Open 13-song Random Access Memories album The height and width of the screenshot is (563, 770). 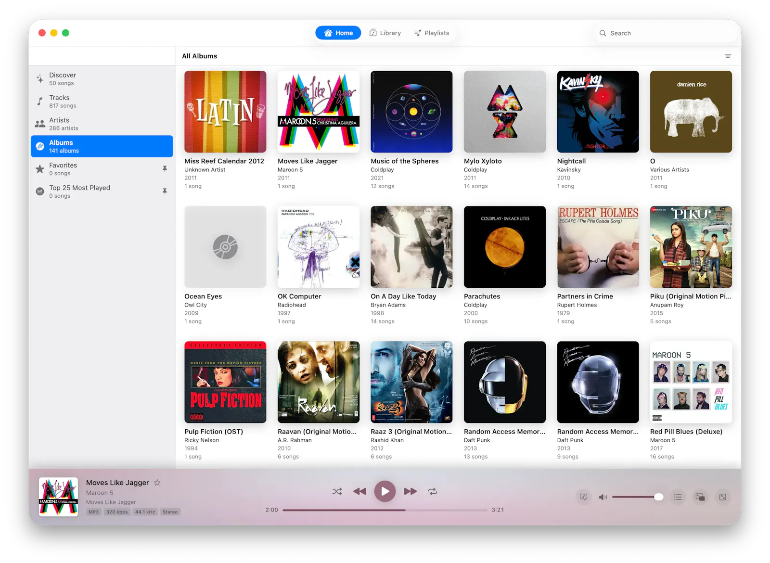[x=505, y=382]
